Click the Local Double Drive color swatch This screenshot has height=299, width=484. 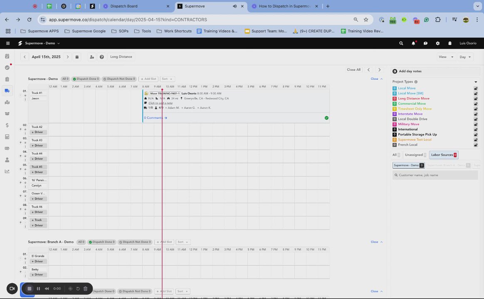click(395, 119)
